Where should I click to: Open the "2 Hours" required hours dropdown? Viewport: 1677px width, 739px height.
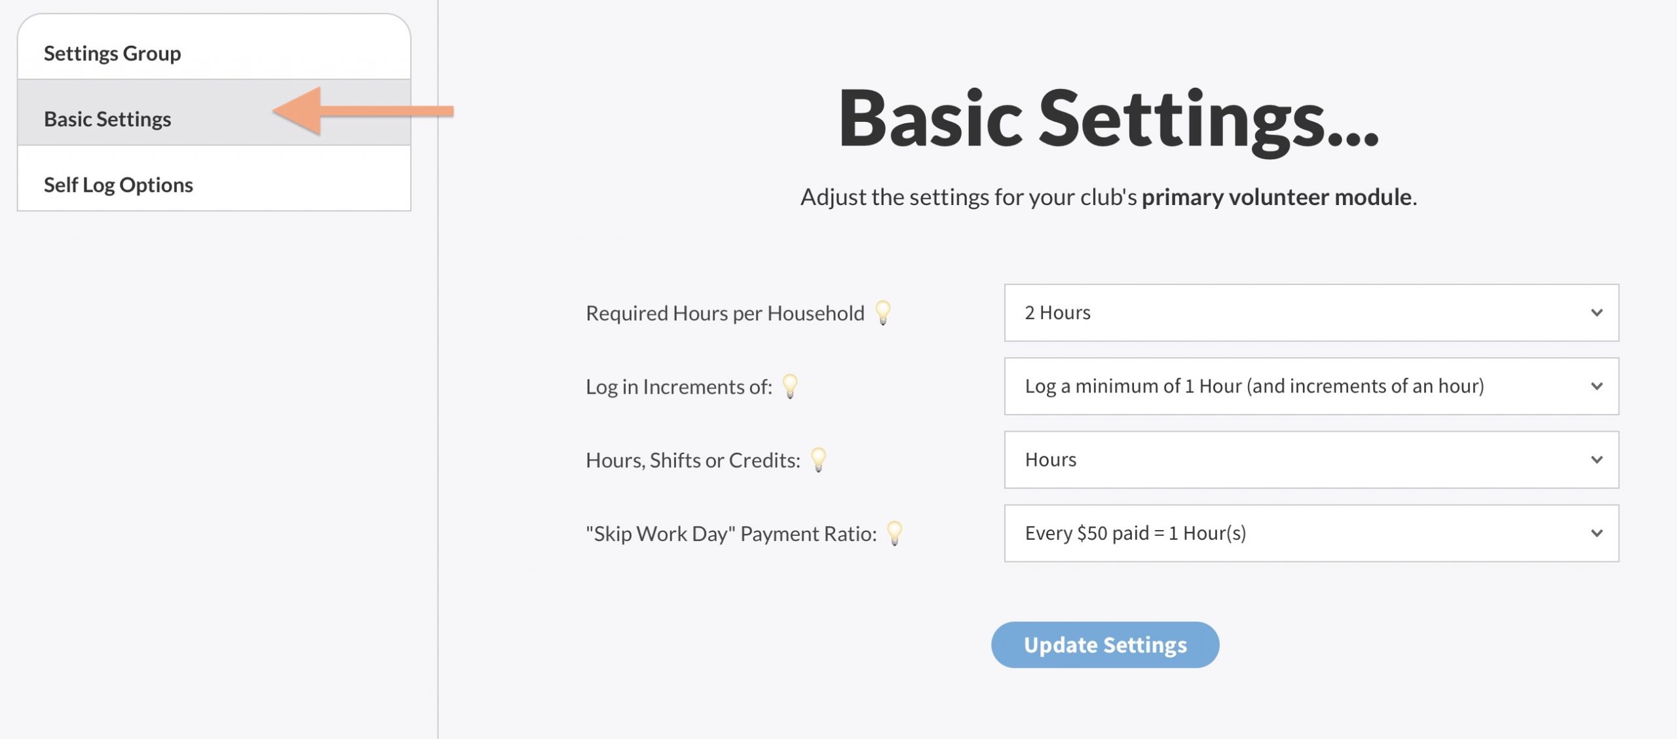pyautogui.click(x=1311, y=313)
